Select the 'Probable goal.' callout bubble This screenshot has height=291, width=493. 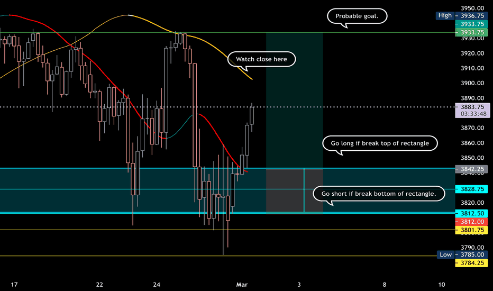(x=357, y=16)
